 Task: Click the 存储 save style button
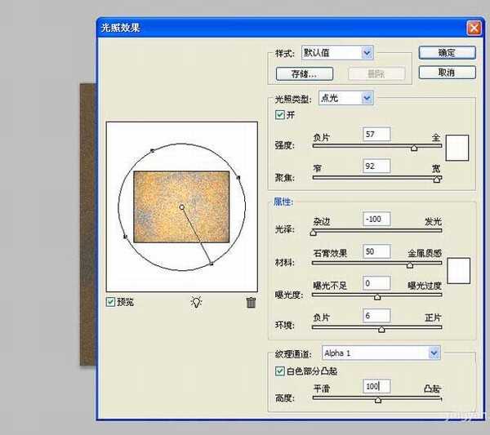(304, 73)
